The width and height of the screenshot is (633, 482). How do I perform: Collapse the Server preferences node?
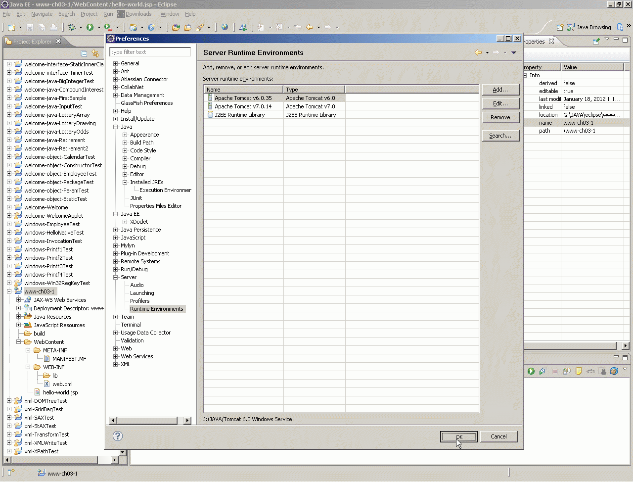[116, 277]
